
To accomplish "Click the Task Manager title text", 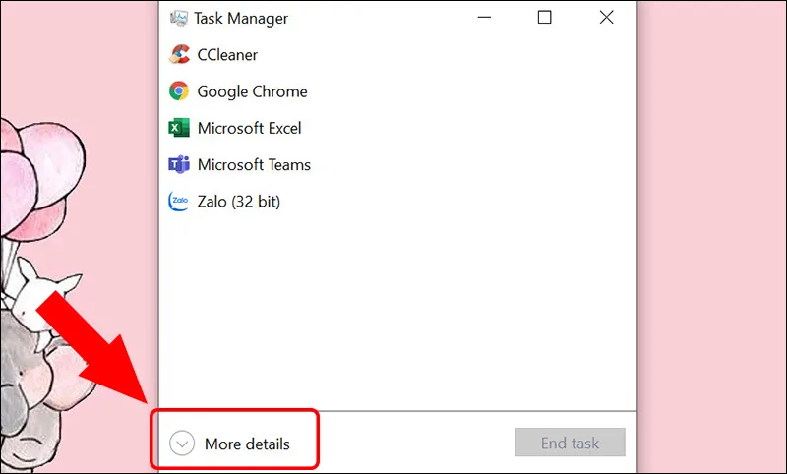I will pos(241,18).
